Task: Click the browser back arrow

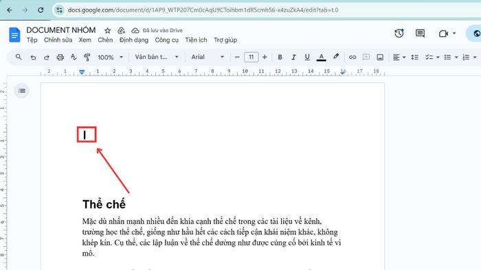Action: [10, 10]
